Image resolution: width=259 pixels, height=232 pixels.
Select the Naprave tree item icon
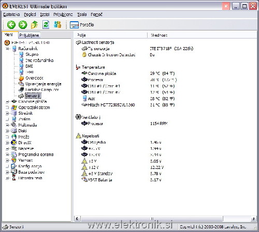14,148
